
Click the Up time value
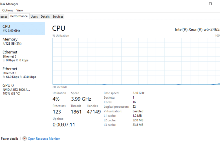(64, 124)
